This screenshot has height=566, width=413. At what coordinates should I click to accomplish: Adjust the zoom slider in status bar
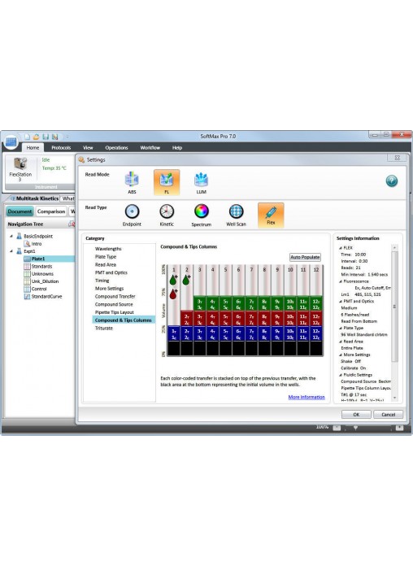coord(355,428)
